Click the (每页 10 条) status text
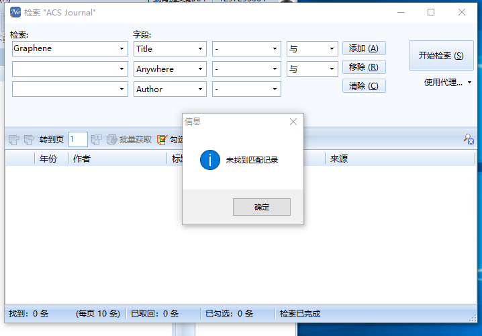The height and width of the screenshot is (336, 482). [98, 314]
